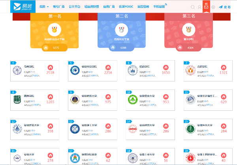Open the 轻应用快搭 nav item
This screenshot has height=165, width=237.
tap(92, 6)
